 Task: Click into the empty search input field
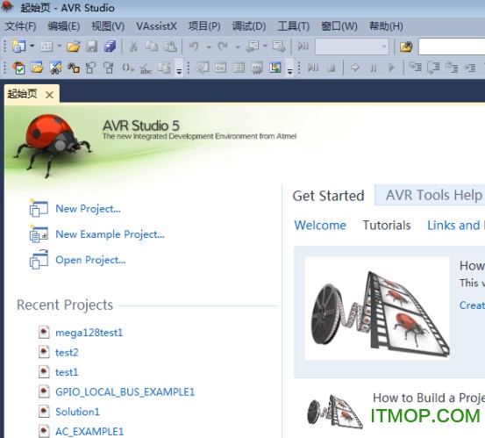[x=452, y=47]
